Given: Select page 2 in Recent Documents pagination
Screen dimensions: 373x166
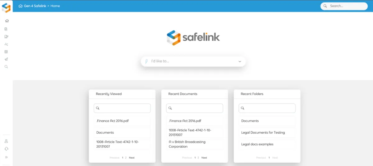Looking at the screenshot, I should pos(198,158).
